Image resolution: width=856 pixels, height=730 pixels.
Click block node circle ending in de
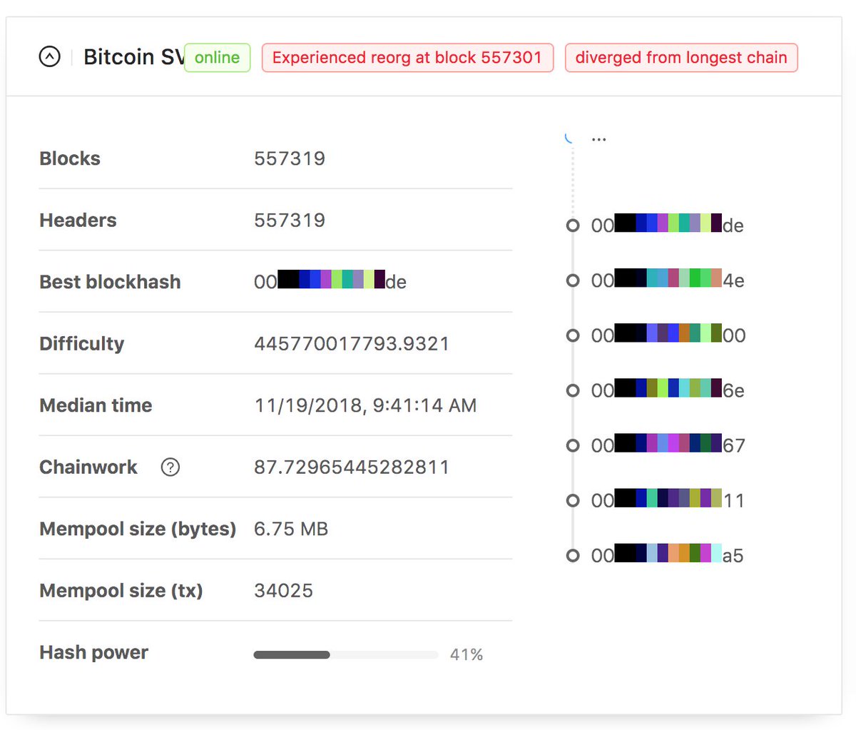pos(573,225)
